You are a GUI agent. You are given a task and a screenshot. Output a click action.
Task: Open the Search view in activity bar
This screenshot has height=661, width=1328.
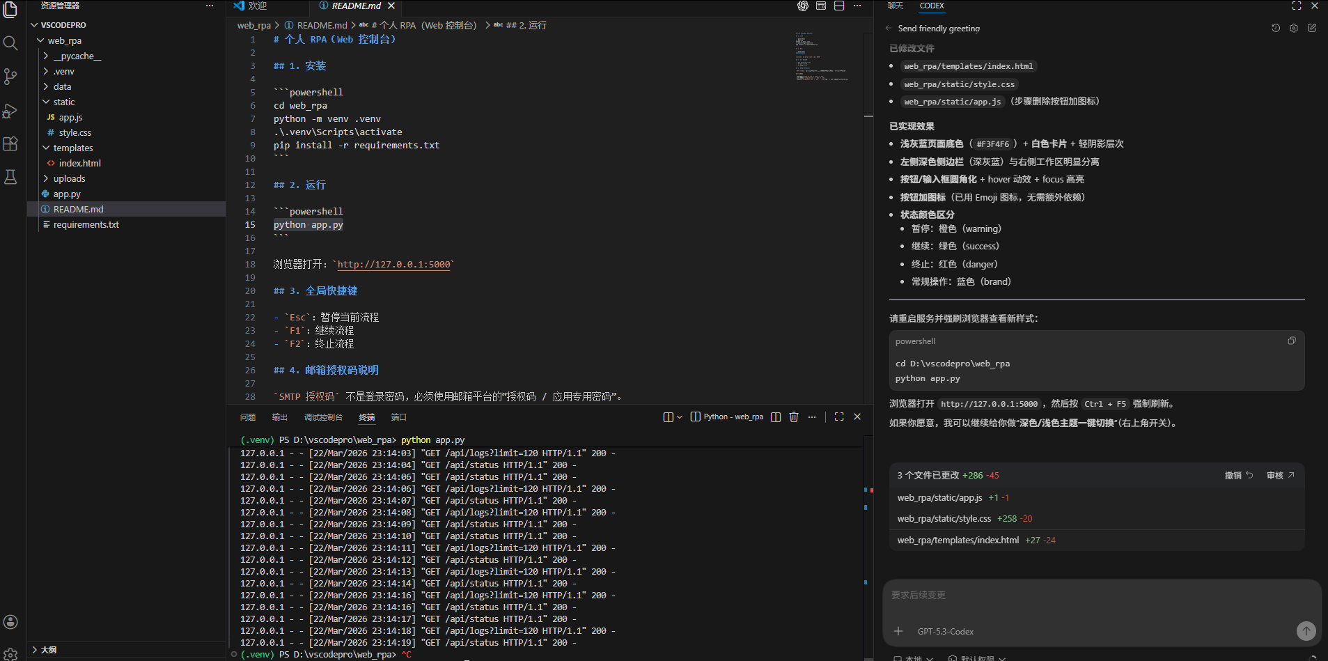click(10, 43)
